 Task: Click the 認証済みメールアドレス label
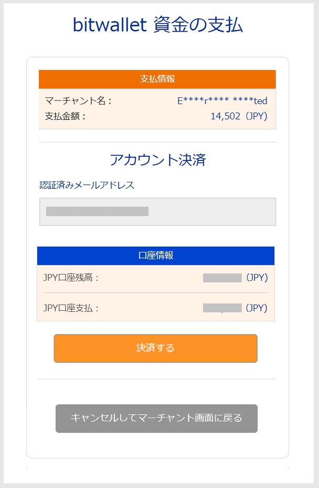87,185
